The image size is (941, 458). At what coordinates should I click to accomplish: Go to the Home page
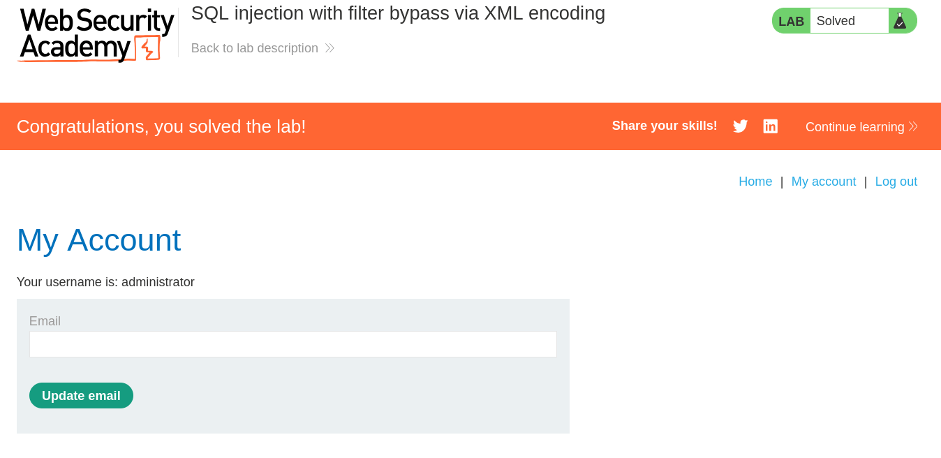pos(755,182)
